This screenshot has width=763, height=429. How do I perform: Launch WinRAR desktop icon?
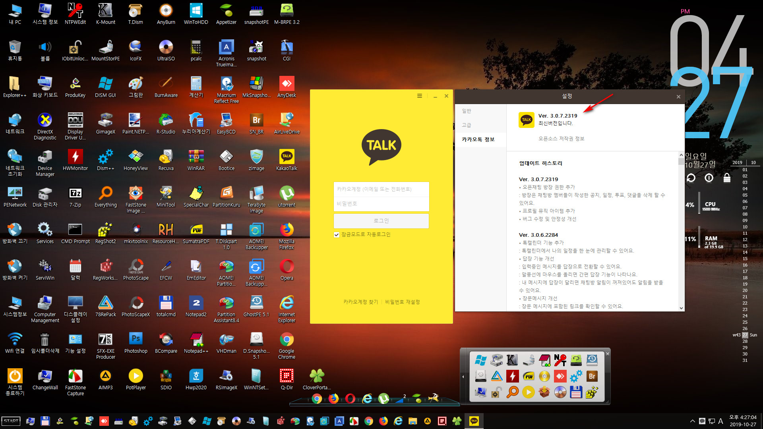[196, 160]
